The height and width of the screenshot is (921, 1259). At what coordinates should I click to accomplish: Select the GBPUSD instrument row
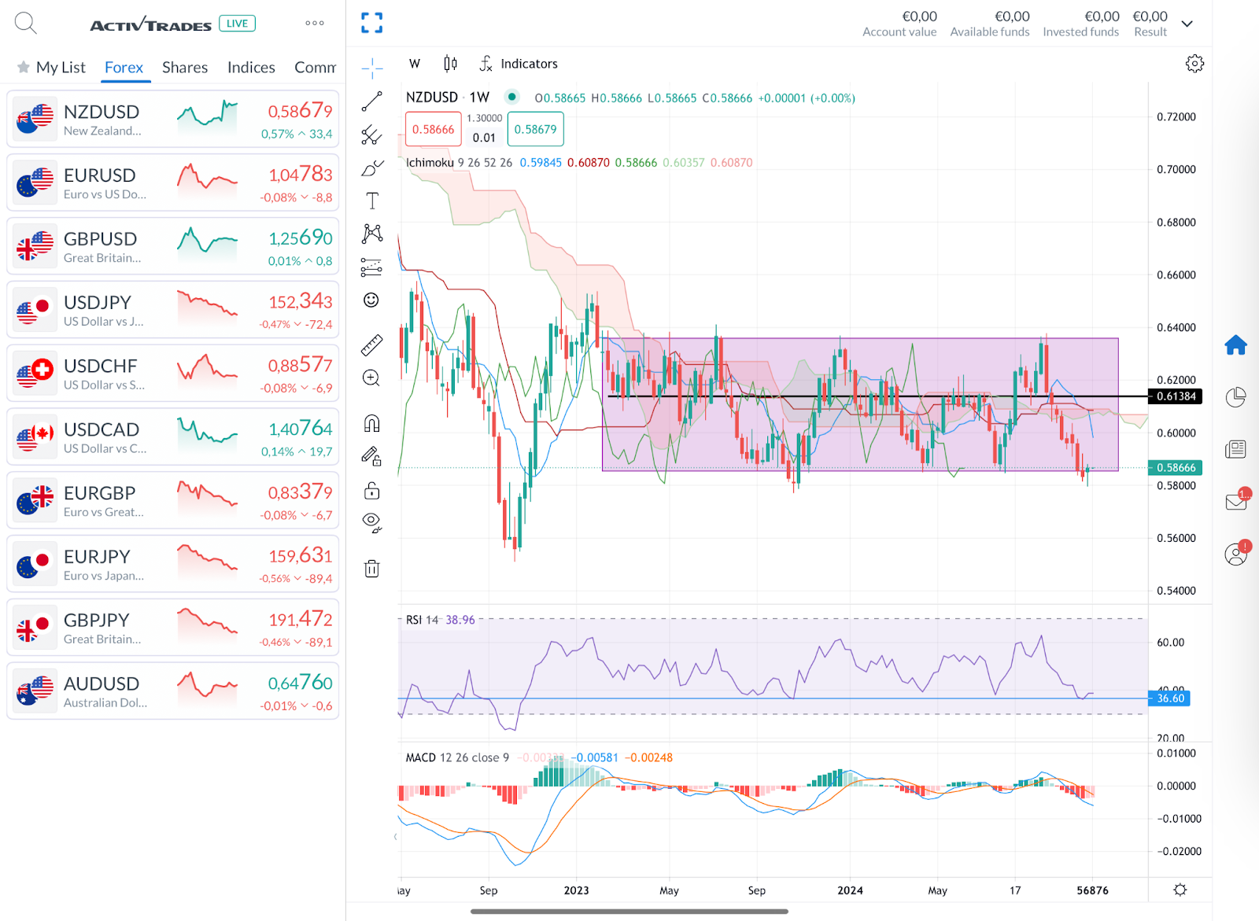173,246
